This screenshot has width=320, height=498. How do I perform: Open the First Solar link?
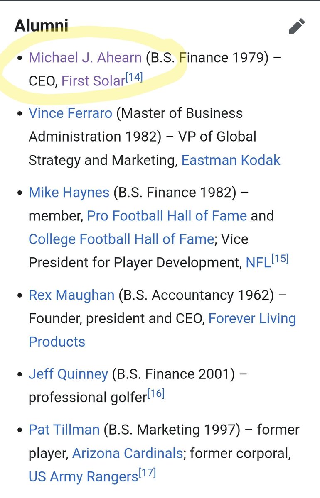93,81
